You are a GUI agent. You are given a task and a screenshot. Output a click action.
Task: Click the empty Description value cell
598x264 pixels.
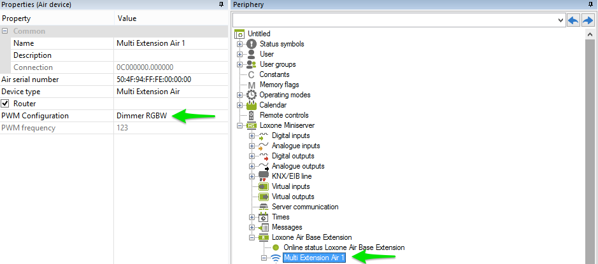171,55
